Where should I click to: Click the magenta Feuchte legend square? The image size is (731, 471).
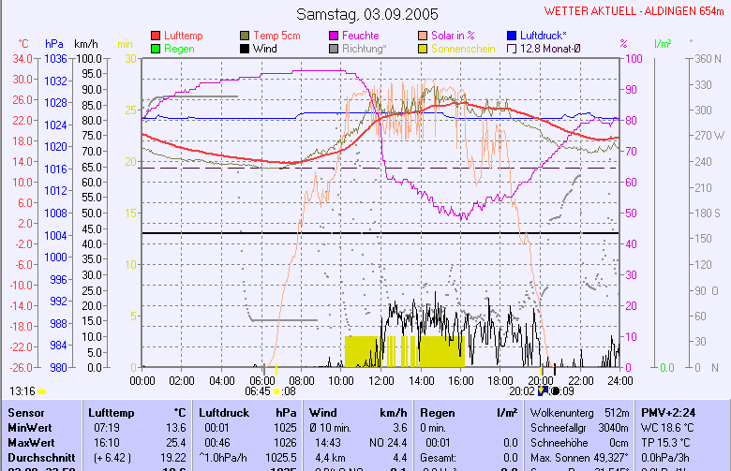click(x=335, y=36)
